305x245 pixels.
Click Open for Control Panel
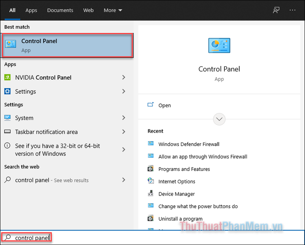[165, 105]
